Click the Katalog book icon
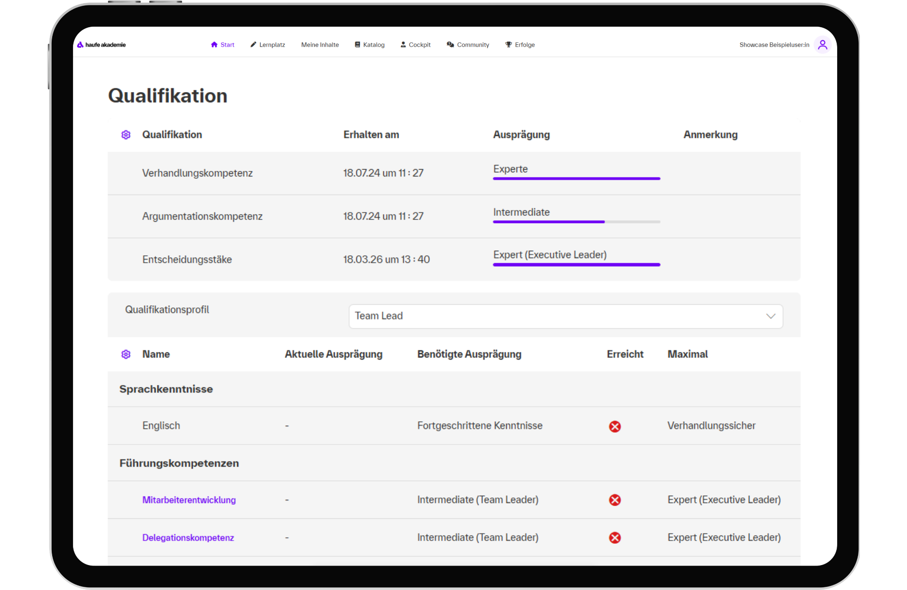This screenshot has width=907, height=590. [x=357, y=44]
